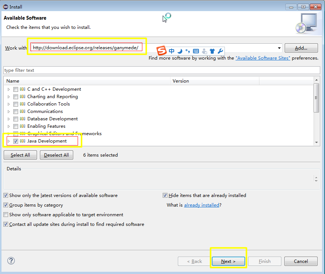Image resolution: width=325 pixels, height=274 pixels.
Task: Check the Collaboration Tools checkbox
Action: coord(16,104)
